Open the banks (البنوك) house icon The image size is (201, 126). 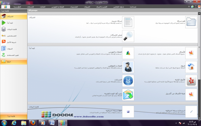point(190,67)
